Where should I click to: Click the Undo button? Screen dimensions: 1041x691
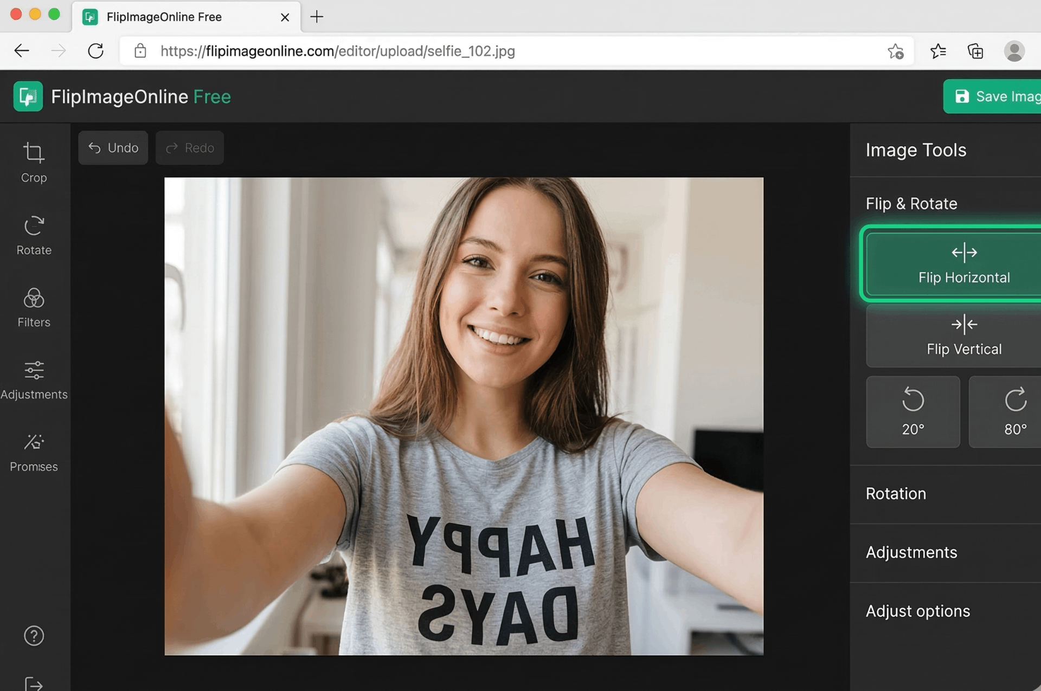113,147
